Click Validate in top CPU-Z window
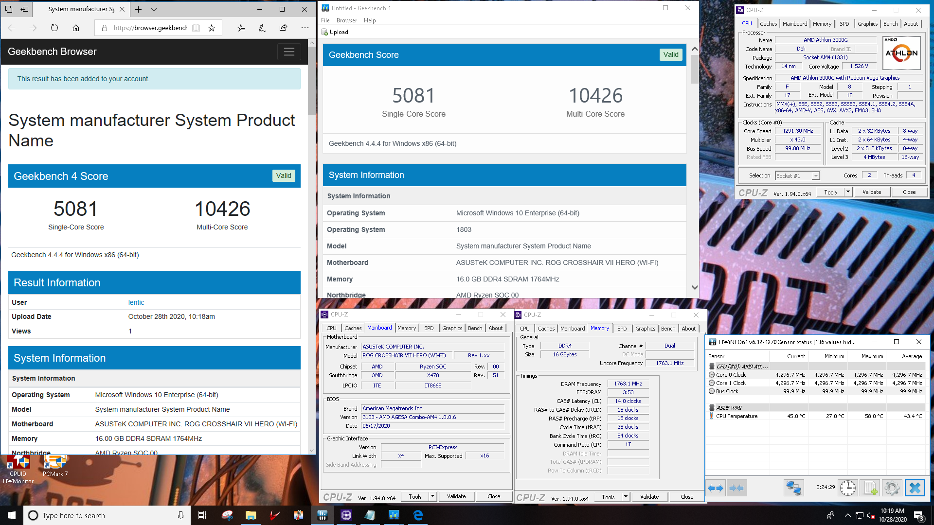The height and width of the screenshot is (525, 934). point(872,192)
